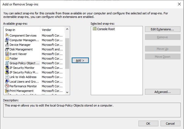Click the Disk Management icon
184x129 pixels.
click(x=7, y=49)
